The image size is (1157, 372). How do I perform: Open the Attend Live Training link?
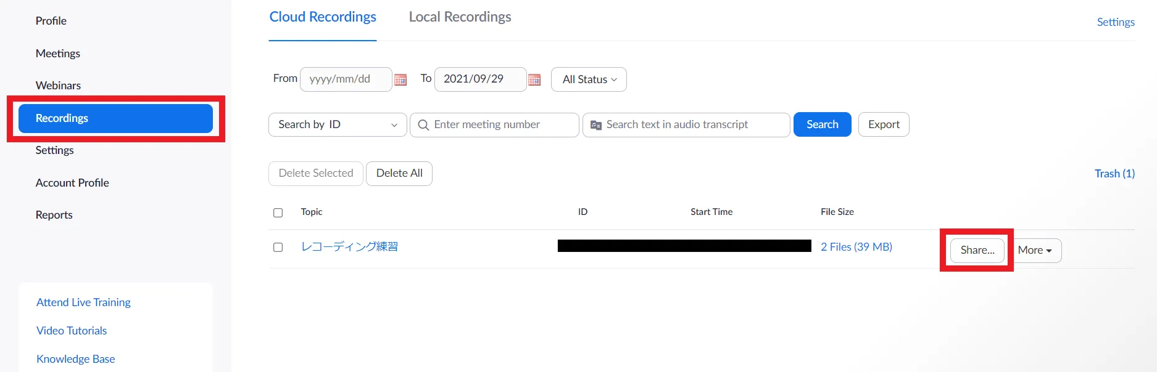83,302
